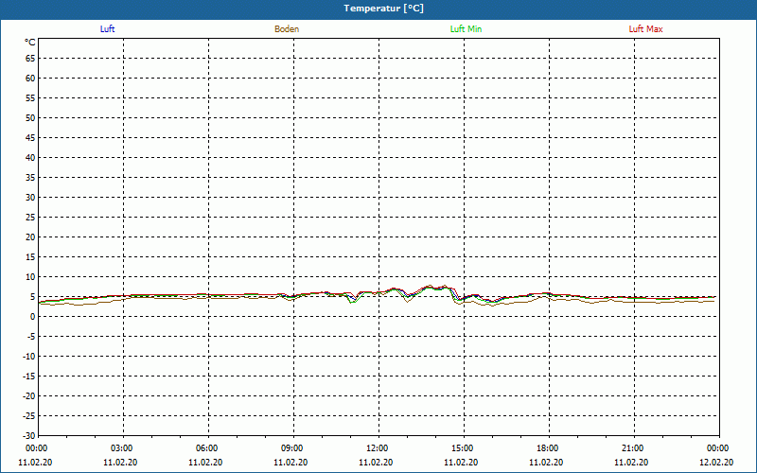The image size is (757, 473).
Task: Click the 11.02.20 date under 12:00
Action: (376, 463)
